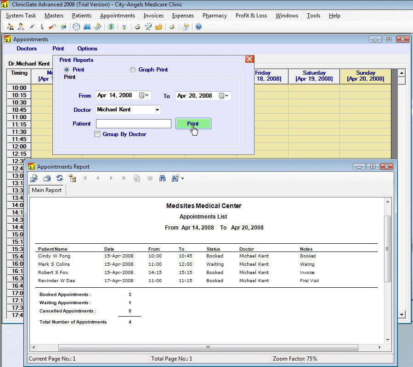
Task: Click the green dollar sign icon
Action: coord(111,27)
